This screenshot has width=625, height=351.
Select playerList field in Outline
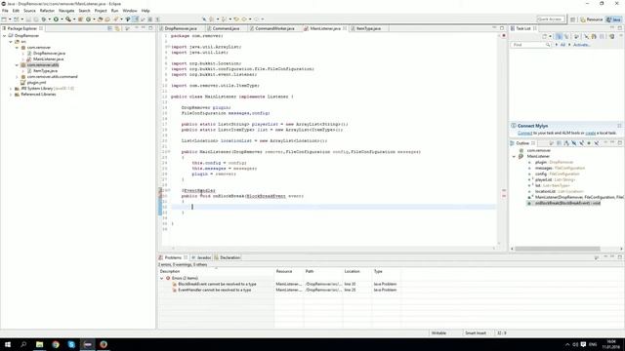coord(552,179)
